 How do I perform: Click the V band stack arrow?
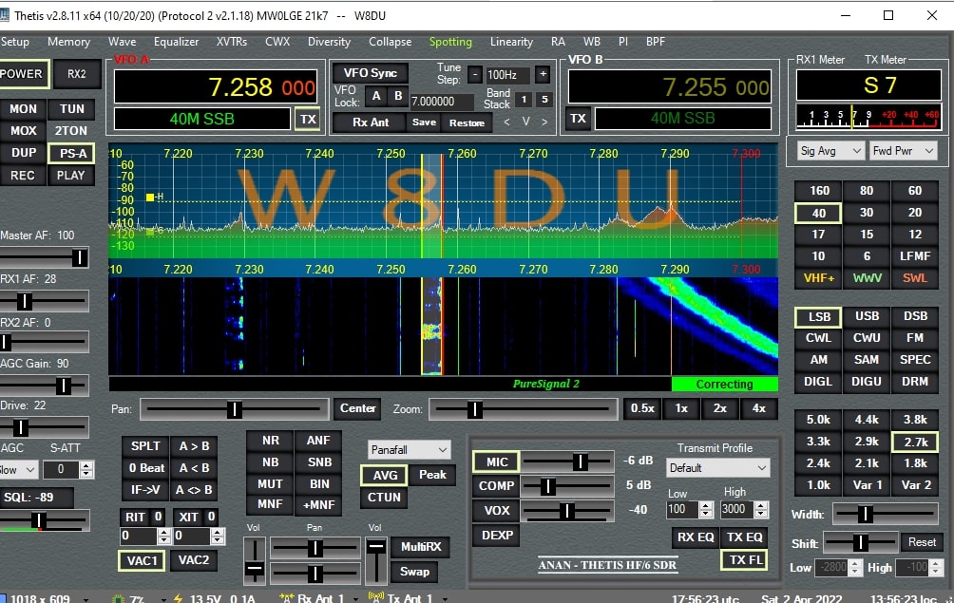coord(525,122)
